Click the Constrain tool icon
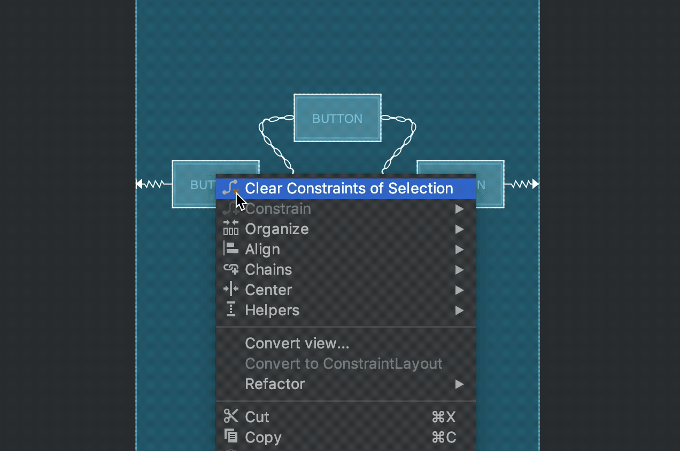 230,208
